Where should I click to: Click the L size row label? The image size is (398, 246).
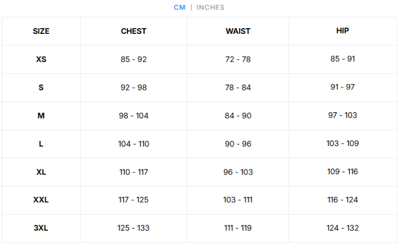click(41, 144)
